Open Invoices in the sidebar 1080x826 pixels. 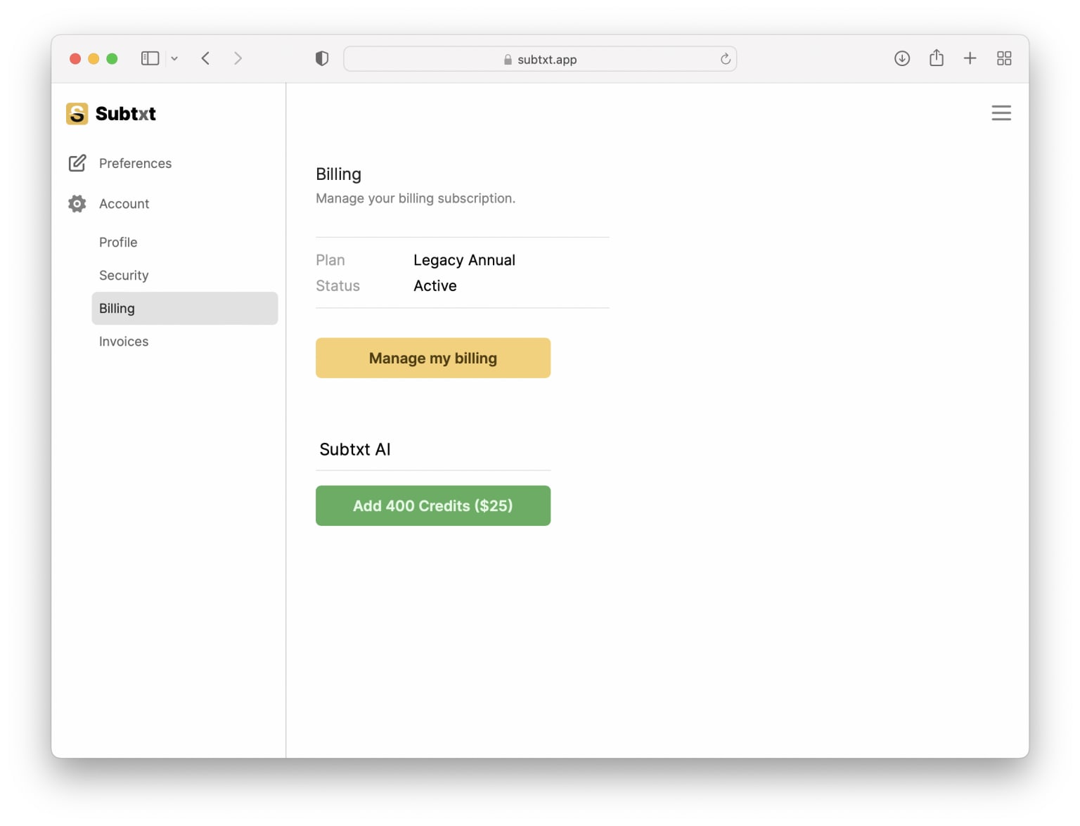point(124,341)
